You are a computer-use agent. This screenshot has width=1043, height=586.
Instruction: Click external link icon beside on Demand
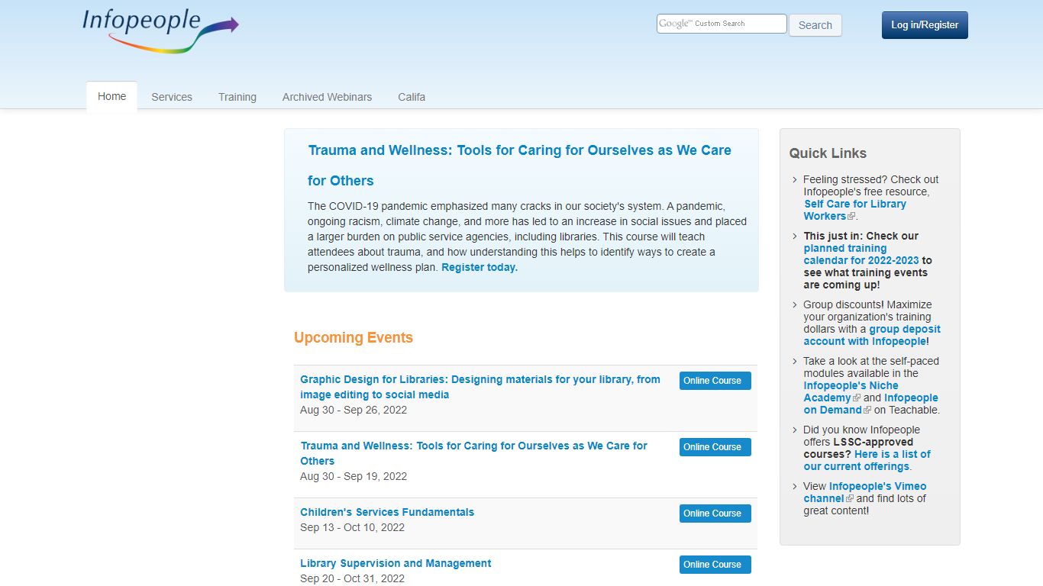(x=867, y=411)
